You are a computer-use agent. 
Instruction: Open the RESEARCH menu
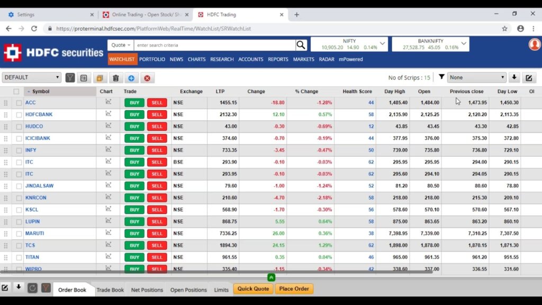pos(222,59)
